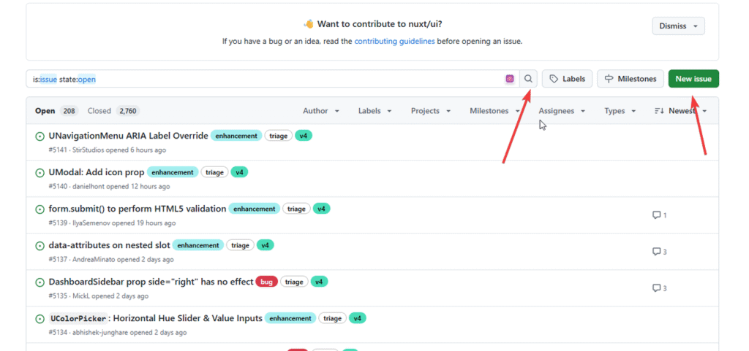Open comments icon on data-attributes issue

[656, 252]
